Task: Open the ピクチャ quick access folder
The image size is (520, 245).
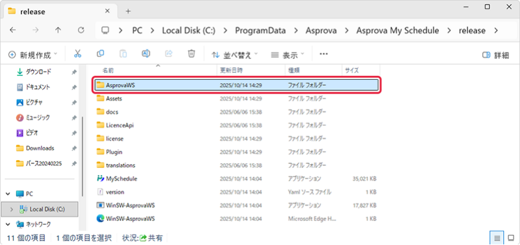Action: pos(34,102)
